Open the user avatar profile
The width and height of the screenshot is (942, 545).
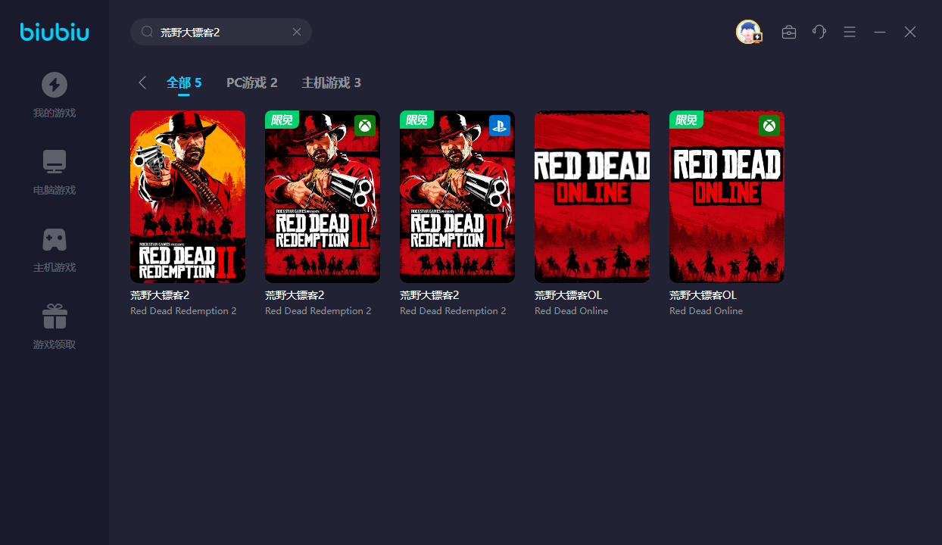tap(748, 32)
